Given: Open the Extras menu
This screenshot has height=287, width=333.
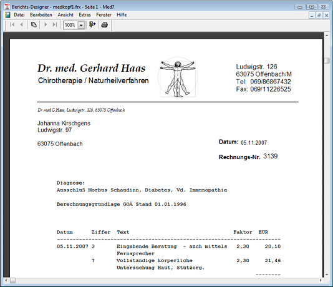Looking at the screenshot, I should (85, 15).
